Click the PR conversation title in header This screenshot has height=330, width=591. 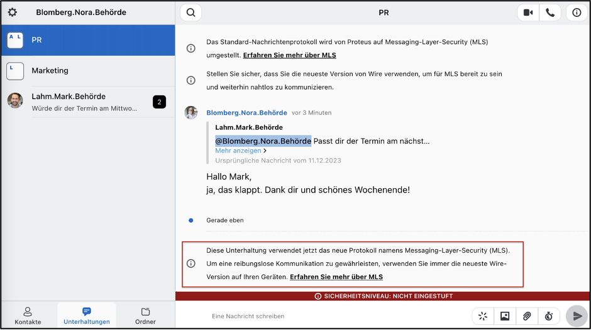pos(384,13)
